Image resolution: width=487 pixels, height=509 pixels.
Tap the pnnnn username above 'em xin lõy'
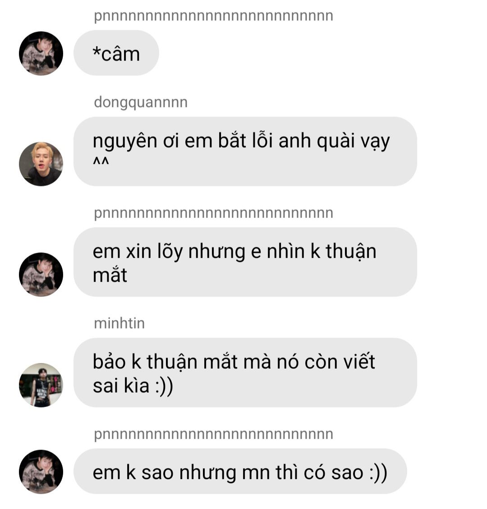coord(213,213)
